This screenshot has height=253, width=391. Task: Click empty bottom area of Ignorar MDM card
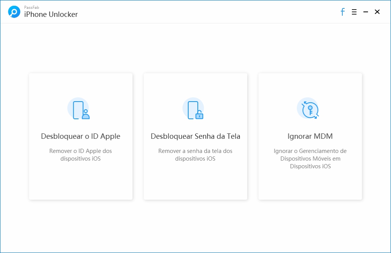(310, 186)
